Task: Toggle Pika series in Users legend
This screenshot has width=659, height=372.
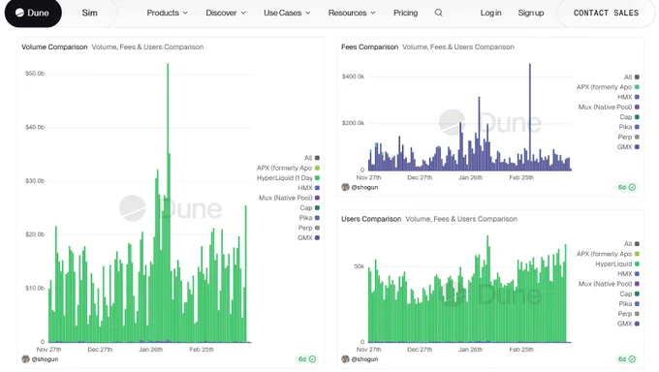Action: (629, 303)
